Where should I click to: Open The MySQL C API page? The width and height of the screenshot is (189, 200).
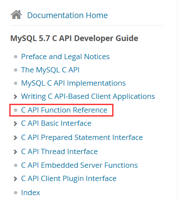click(x=50, y=70)
